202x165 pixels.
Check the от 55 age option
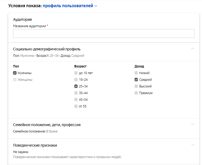[76, 106]
